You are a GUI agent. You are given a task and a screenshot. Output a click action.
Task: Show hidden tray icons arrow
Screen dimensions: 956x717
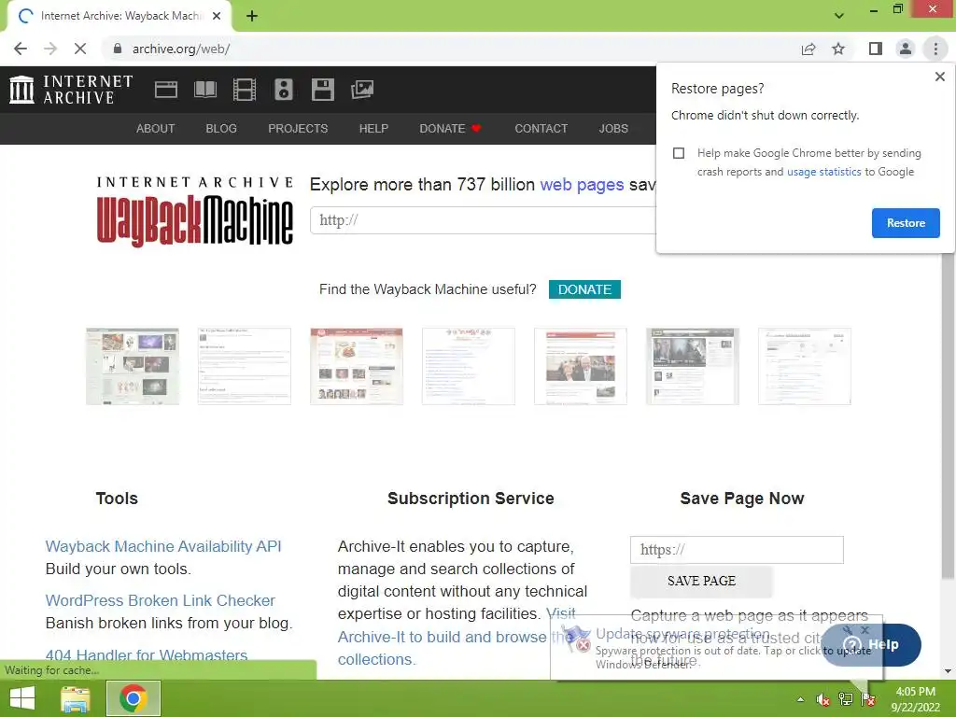click(800, 699)
